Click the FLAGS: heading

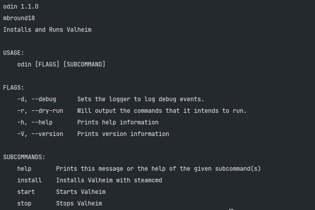pos(14,88)
